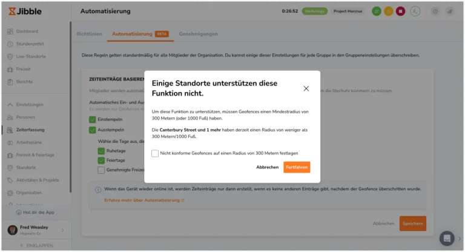Click the Project Horcrux tag
The height and width of the screenshot is (252, 465).
(348, 12)
